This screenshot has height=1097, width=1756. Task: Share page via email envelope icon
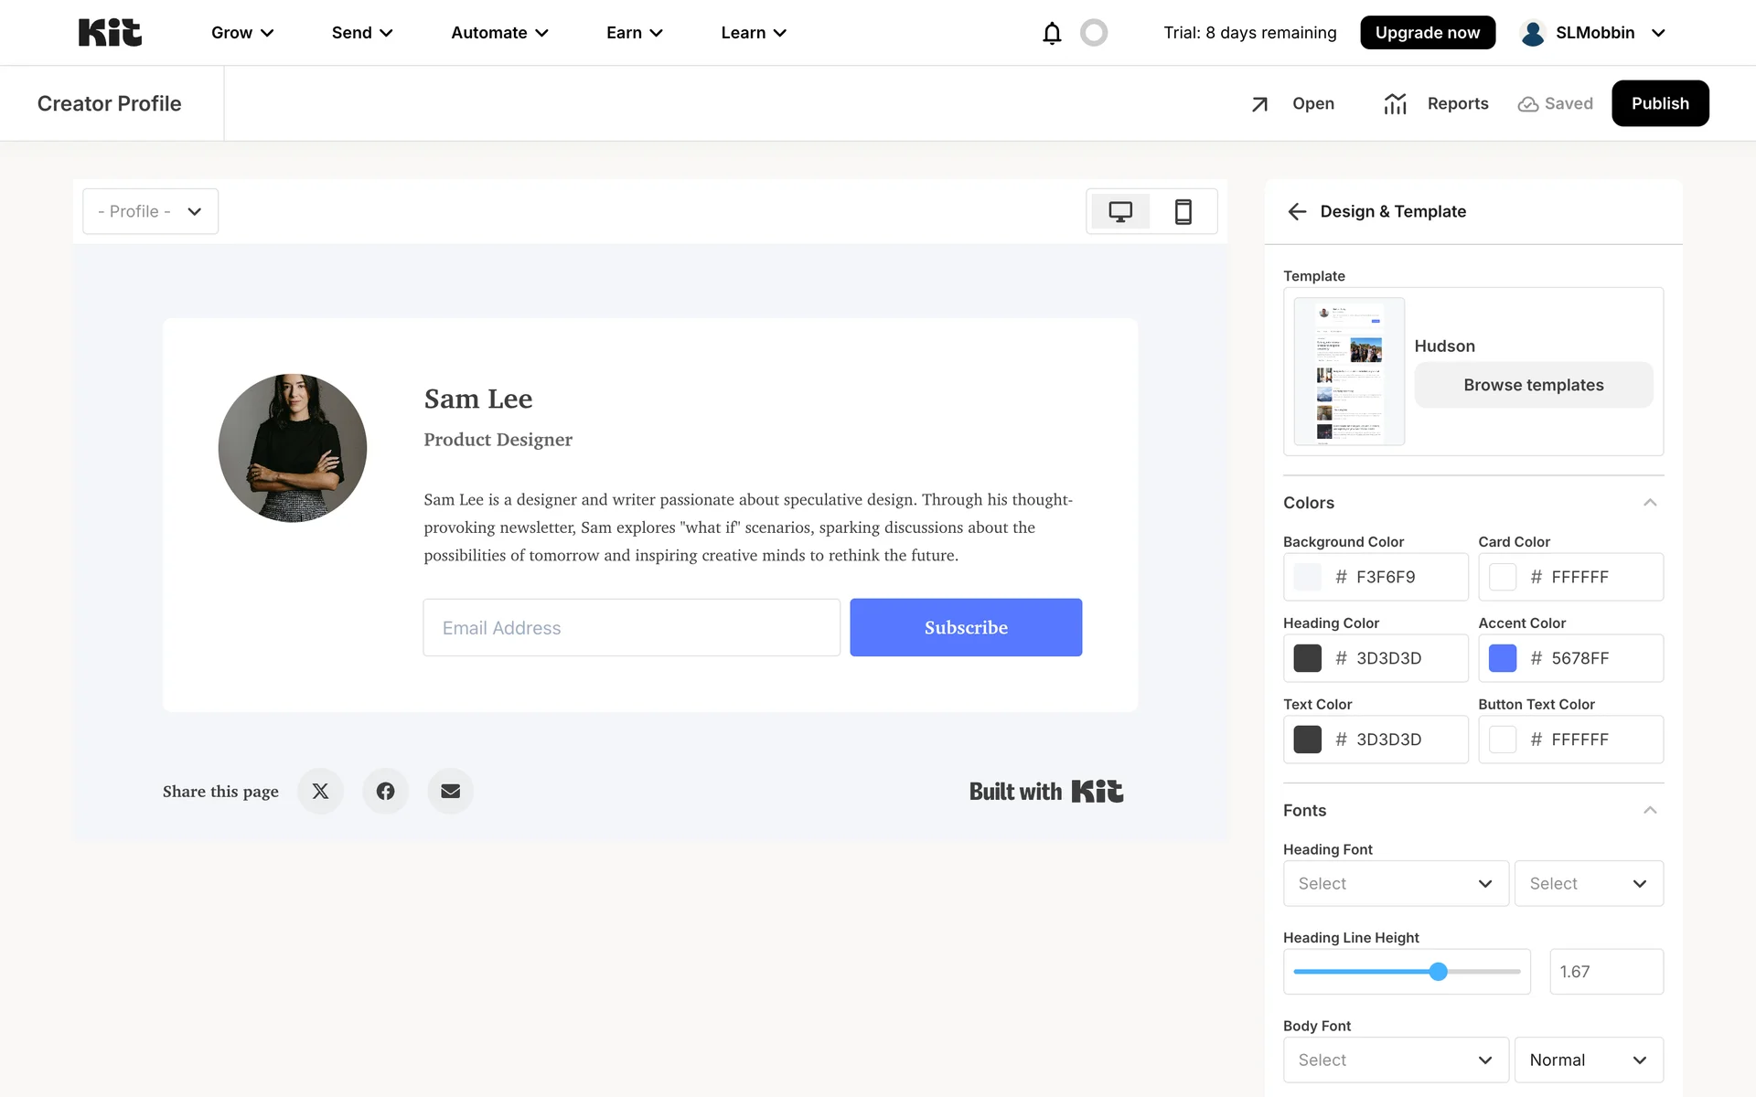click(x=450, y=791)
